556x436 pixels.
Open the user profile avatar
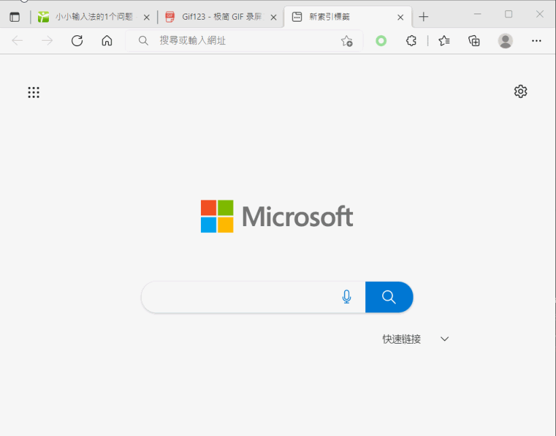pos(505,41)
